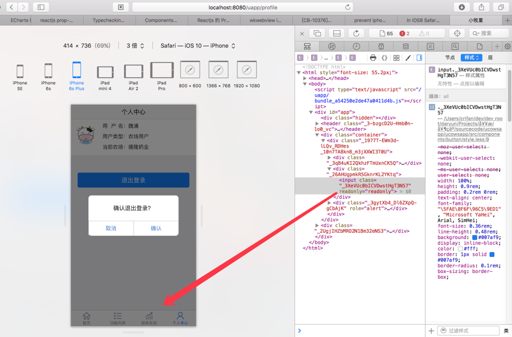The width and height of the screenshot is (512, 337).
Task: Collapse the div id="app" node
Action: coord(311,112)
